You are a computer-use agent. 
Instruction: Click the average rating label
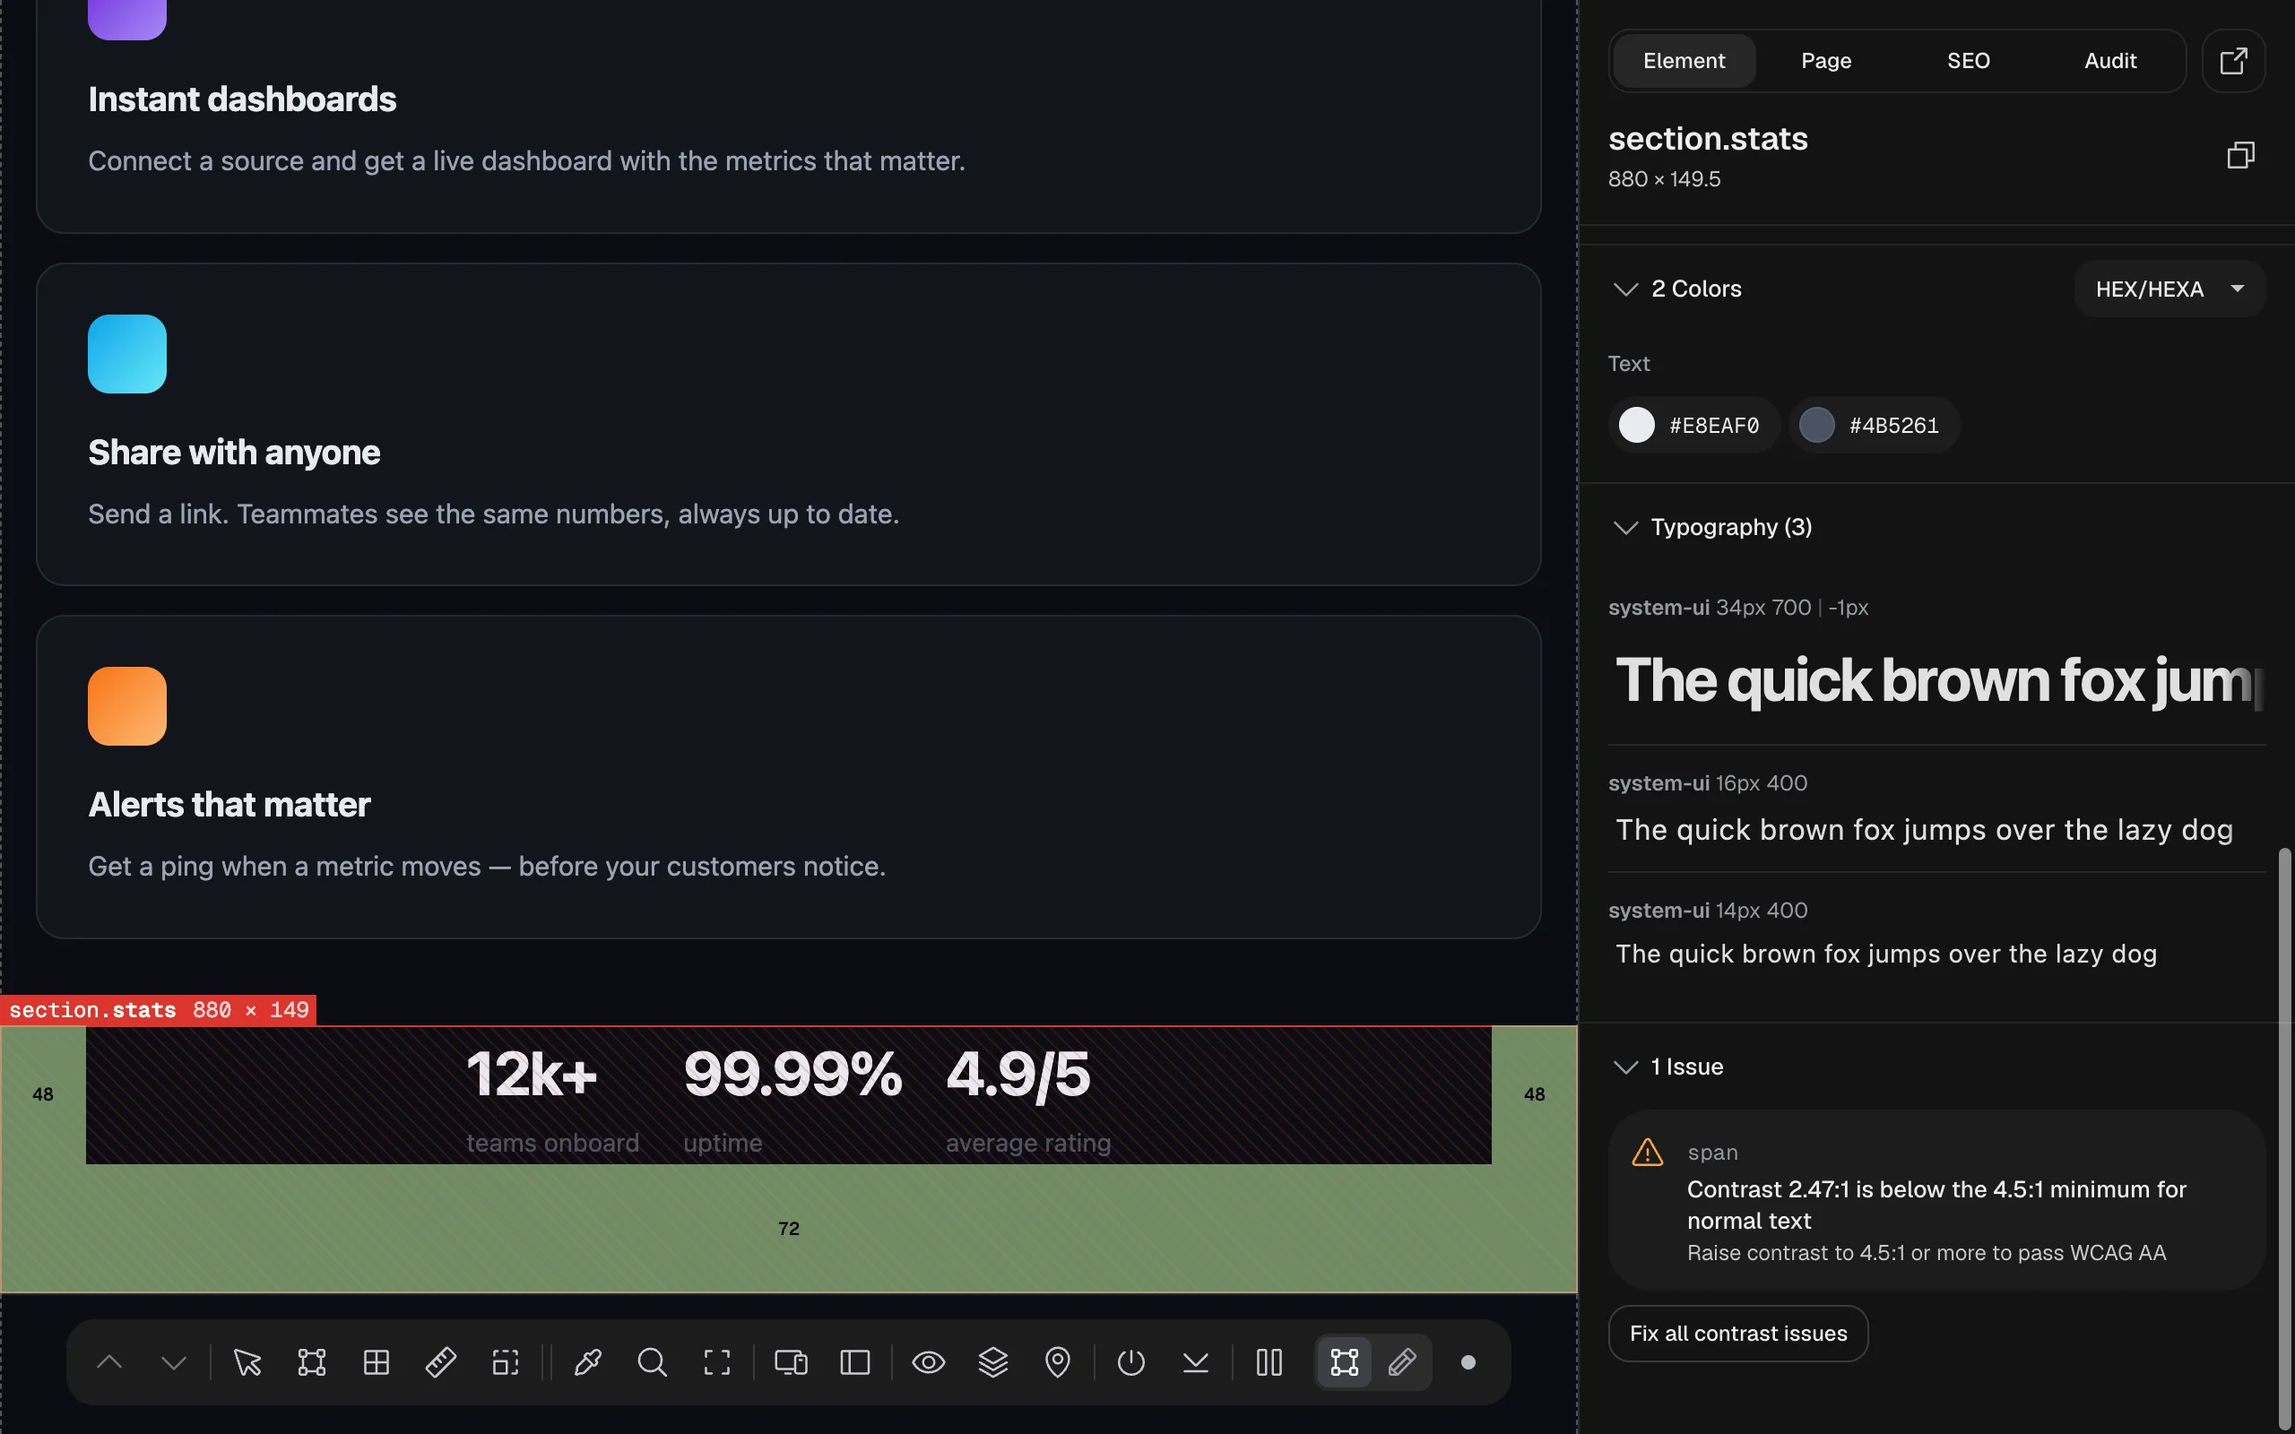[1028, 1143]
